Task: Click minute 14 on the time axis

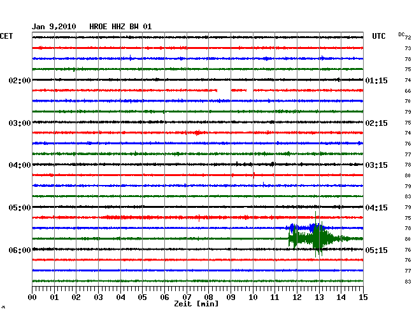Action: coord(341,297)
